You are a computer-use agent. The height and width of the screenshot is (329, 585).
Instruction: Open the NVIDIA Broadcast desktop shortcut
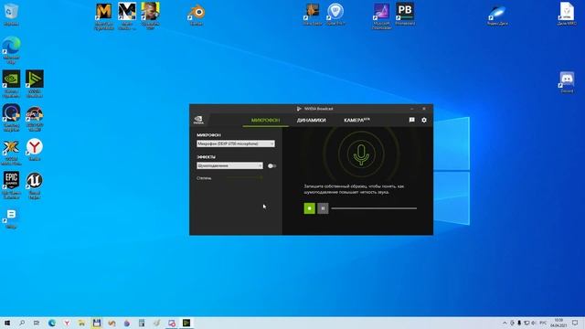pos(35,83)
